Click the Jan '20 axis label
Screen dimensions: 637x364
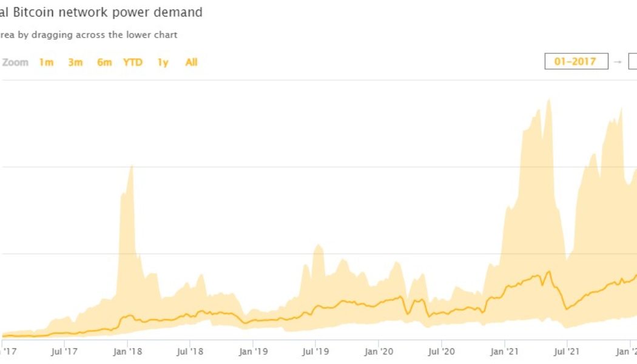[x=379, y=351]
